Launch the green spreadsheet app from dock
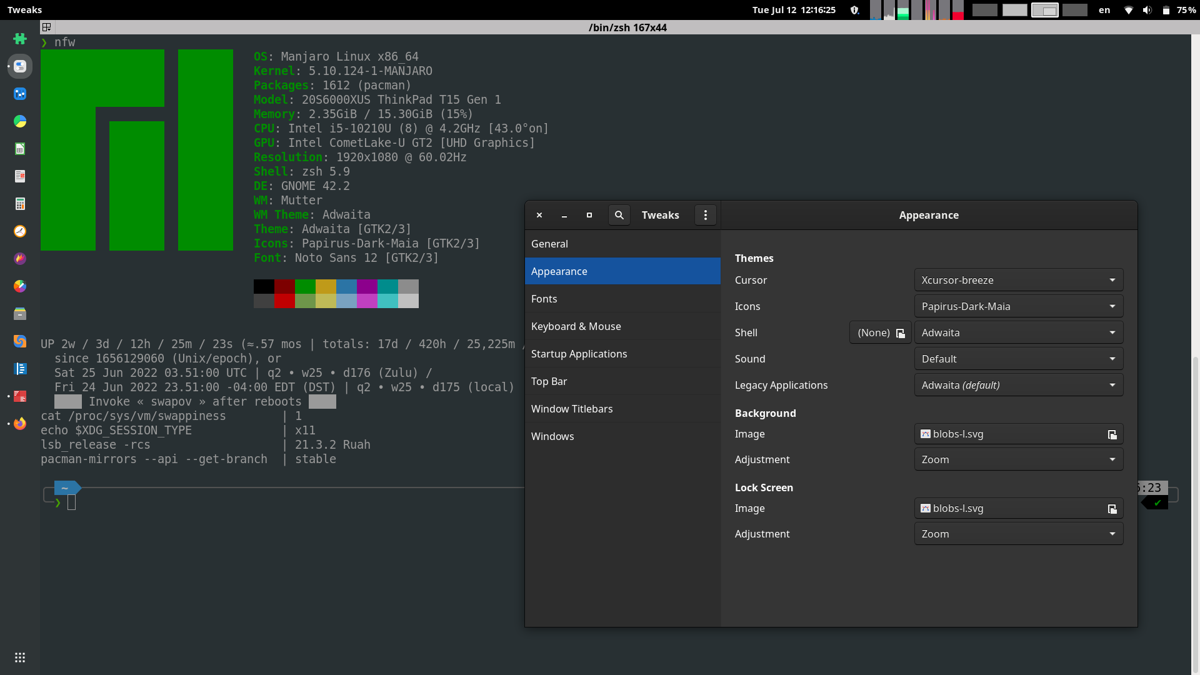This screenshot has height=675, width=1200. (x=20, y=149)
